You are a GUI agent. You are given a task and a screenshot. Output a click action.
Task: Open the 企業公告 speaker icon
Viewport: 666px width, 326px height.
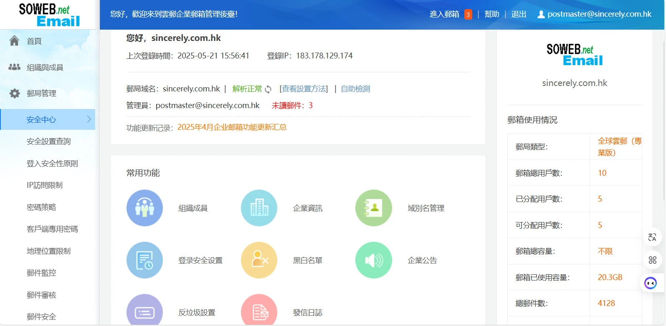(373, 260)
